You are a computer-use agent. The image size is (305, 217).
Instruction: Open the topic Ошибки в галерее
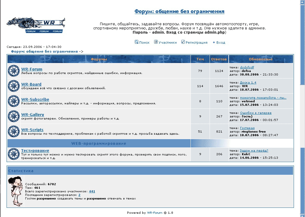tap(256, 113)
